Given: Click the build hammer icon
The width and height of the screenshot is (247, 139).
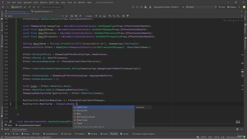Looking at the screenshot, I should [x=150, y=7].
